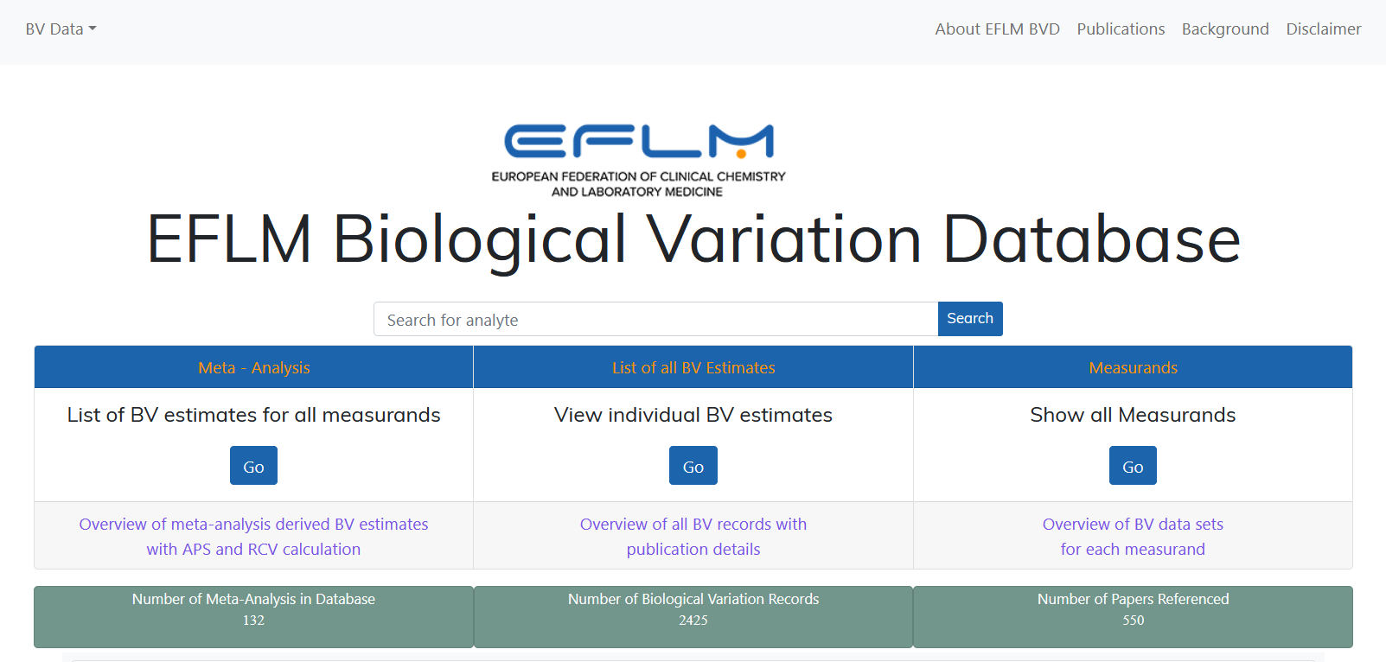Select the List of all BV Estimates header

[x=693, y=367]
